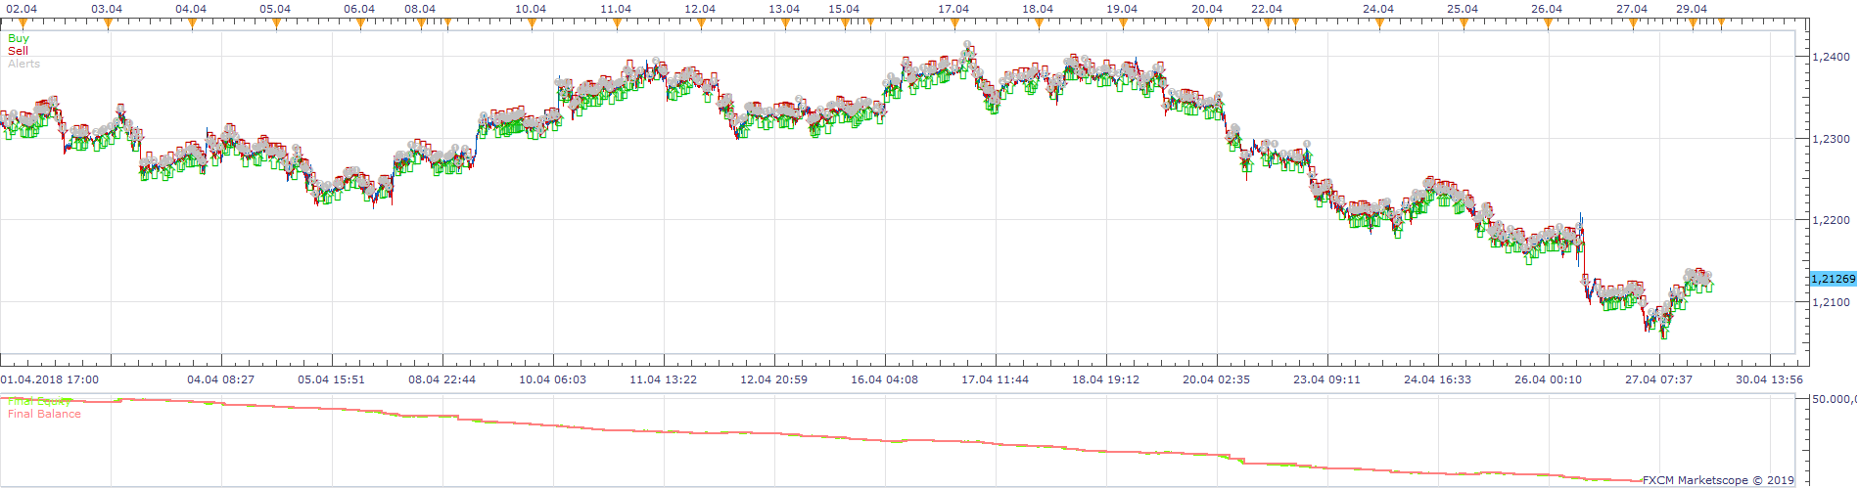Viewport: 1859px width, 489px height.
Task: Select the orange day marker under 05.04
Action: click(x=276, y=24)
